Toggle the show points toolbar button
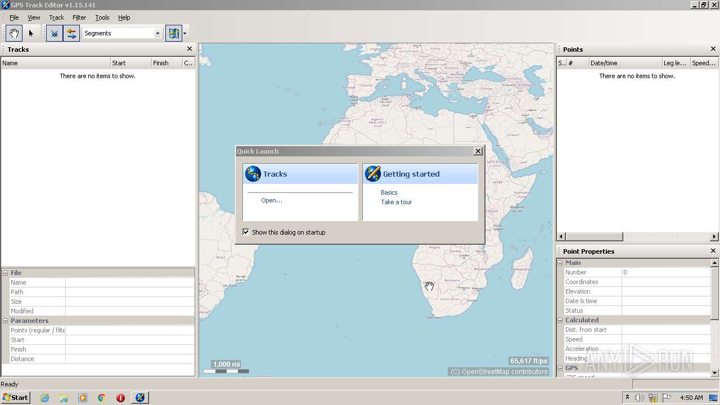The height and width of the screenshot is (405, 720). pyautogui.click(x=55, y=33)
